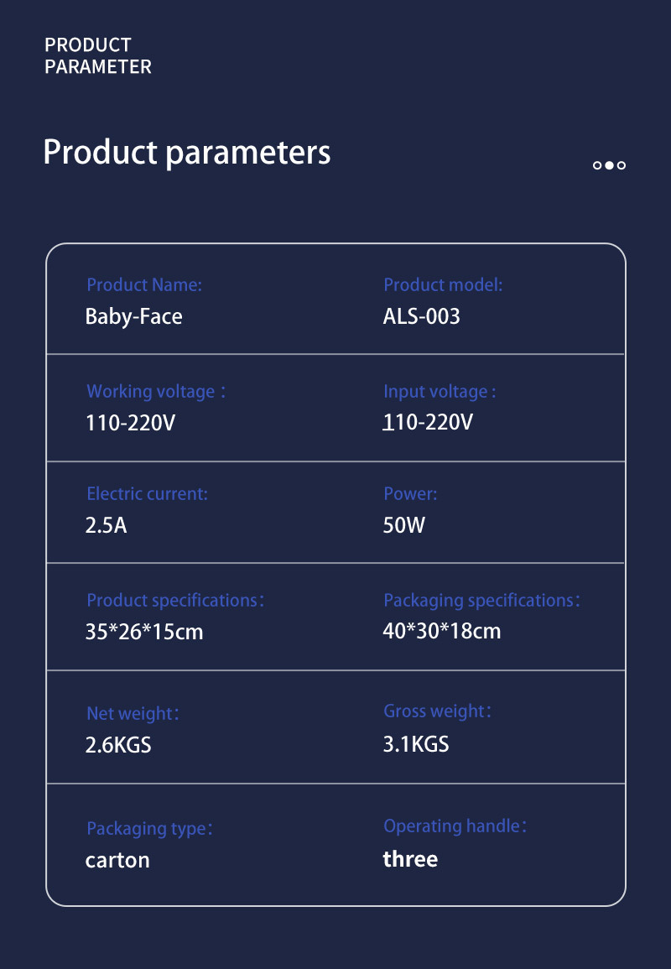
Task: Click the "Product Name:" label
Action: pos(144,285)
